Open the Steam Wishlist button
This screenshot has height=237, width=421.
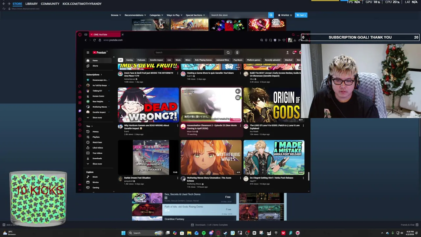point(285,15)
